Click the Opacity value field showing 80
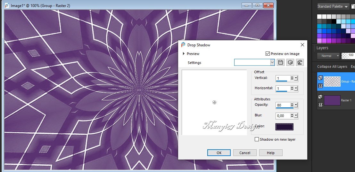Image resolution: width=355 pixels, height=172 pixels. (283, 105)
